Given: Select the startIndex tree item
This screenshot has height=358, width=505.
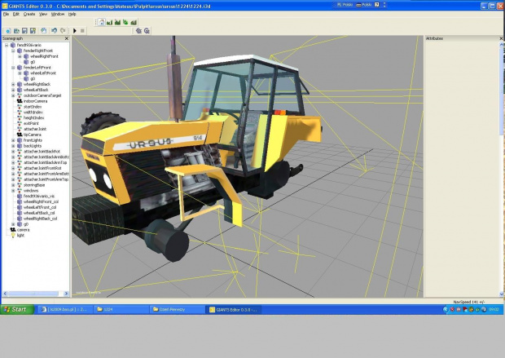Looking at the screenshot, I should click(33, 107).
